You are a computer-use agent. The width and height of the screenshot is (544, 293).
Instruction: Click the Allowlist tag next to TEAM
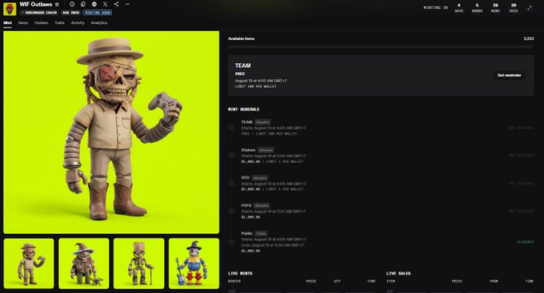pyautogui.click(x=262, y=122)
